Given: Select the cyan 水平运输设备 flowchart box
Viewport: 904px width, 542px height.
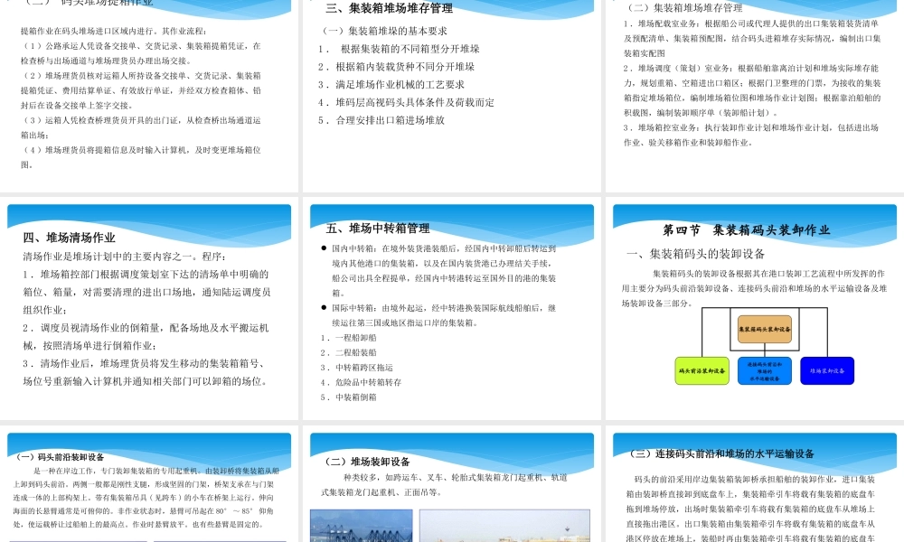Looking at the screenshot, I should coord(764,370).
